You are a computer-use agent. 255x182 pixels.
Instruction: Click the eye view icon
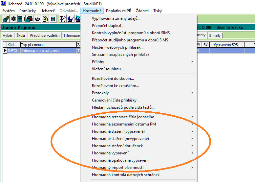point(37,19)
